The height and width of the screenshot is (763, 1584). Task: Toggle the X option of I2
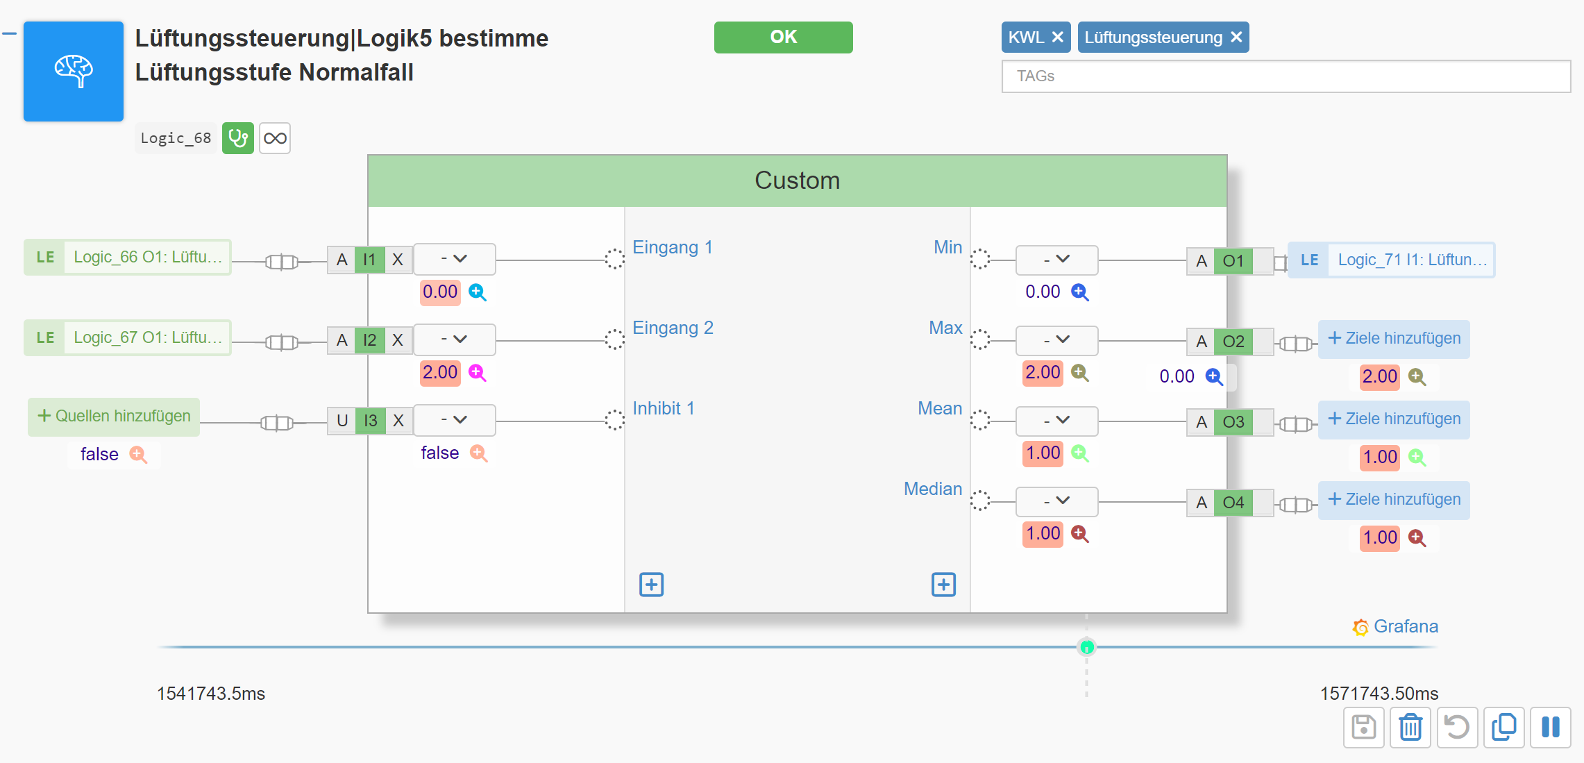click(x=398, y=341)
